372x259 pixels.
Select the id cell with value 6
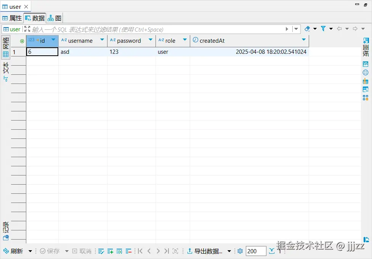coord(42,52)
